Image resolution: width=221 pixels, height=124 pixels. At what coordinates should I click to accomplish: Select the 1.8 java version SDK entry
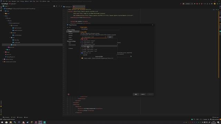pyautogui.click(x=99, y=41)
